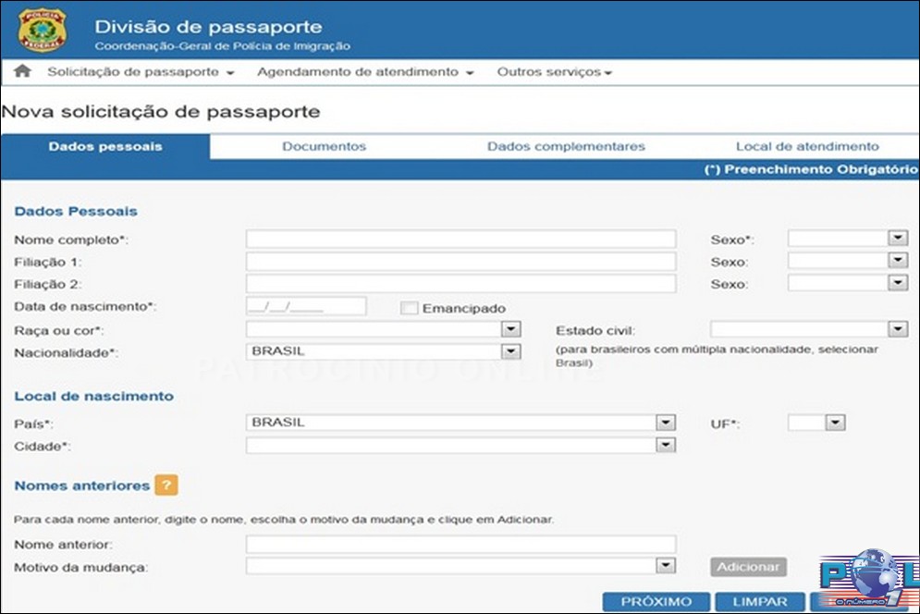Click the LIMPAR button

[x=756, y=601]
